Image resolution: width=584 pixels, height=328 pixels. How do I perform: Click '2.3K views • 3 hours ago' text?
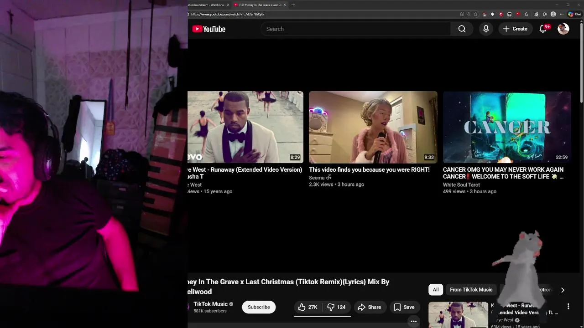point(336,184)
